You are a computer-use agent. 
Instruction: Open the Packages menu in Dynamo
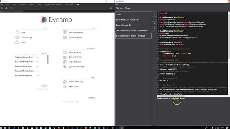tap(22, 5)
